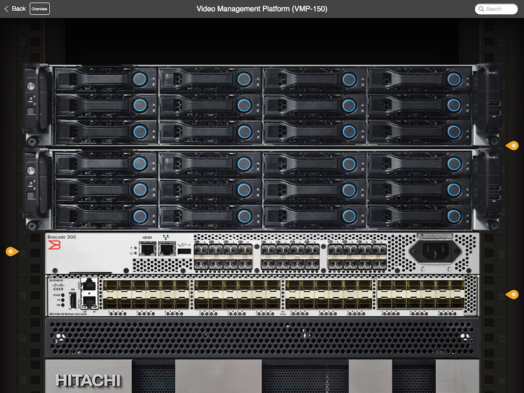This screenshot has width=524, height=393.
Task: Go back using the Back button
Action: coord(15,9)
